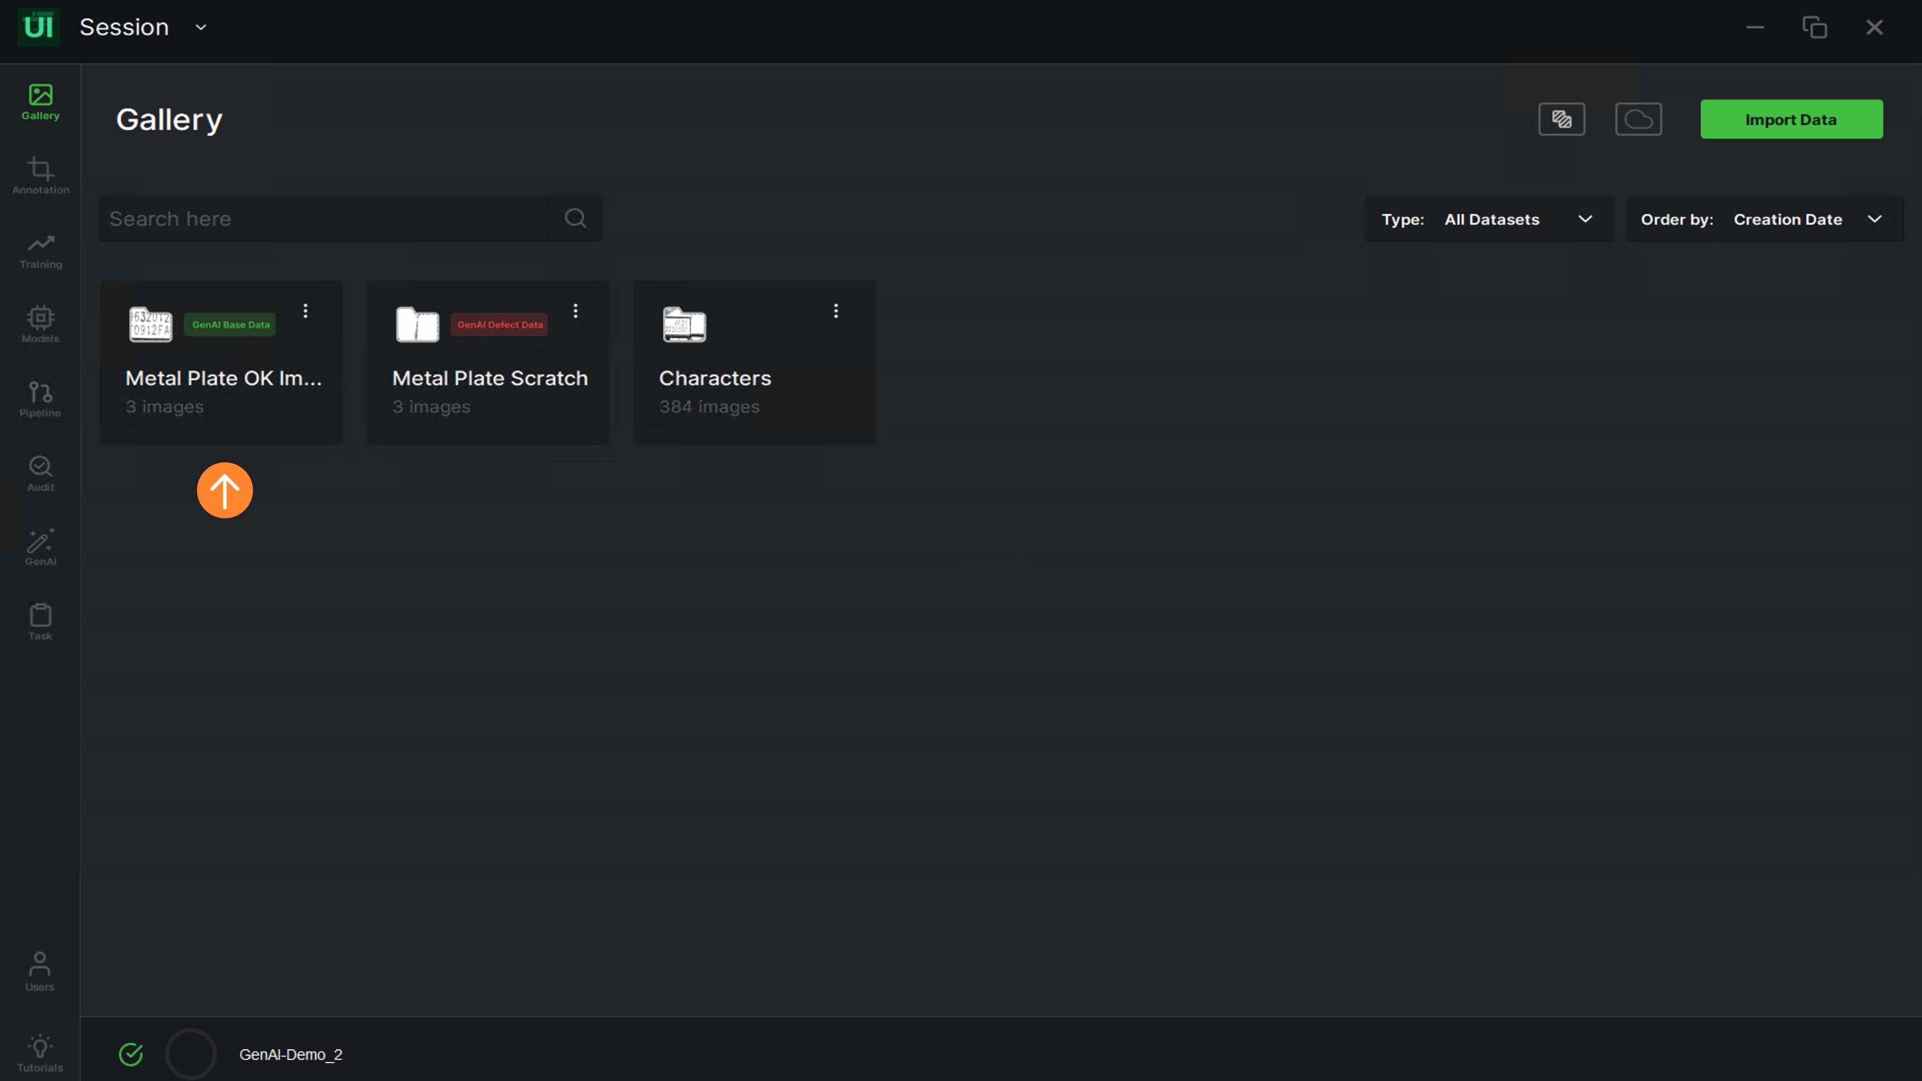Open the Task clipboard icon
The height and width of the screenshot is (1081, 1922).
pos(40,622)
